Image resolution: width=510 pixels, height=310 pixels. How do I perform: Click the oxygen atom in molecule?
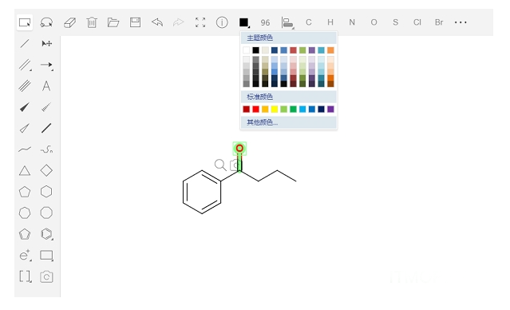[239, 149]
